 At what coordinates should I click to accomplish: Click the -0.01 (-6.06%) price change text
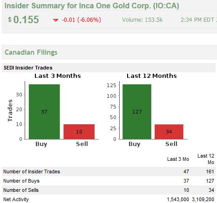81,20
